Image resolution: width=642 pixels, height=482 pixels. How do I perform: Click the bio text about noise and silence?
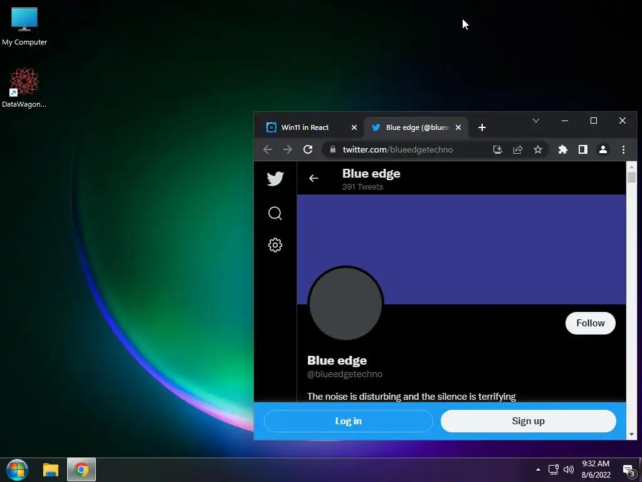point(411,397)
